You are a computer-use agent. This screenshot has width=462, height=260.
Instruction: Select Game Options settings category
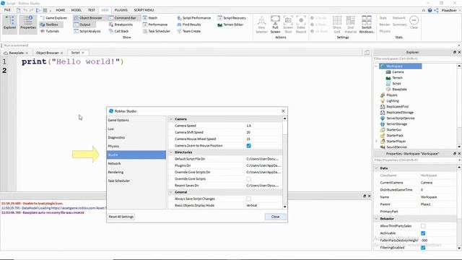click(x=136, y=121)
